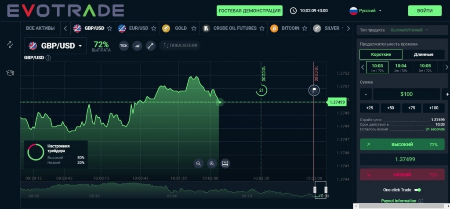Click the overview mini chart near 09:00
Image resolution: width=450 pixels, height=209 pixels.
172,191
